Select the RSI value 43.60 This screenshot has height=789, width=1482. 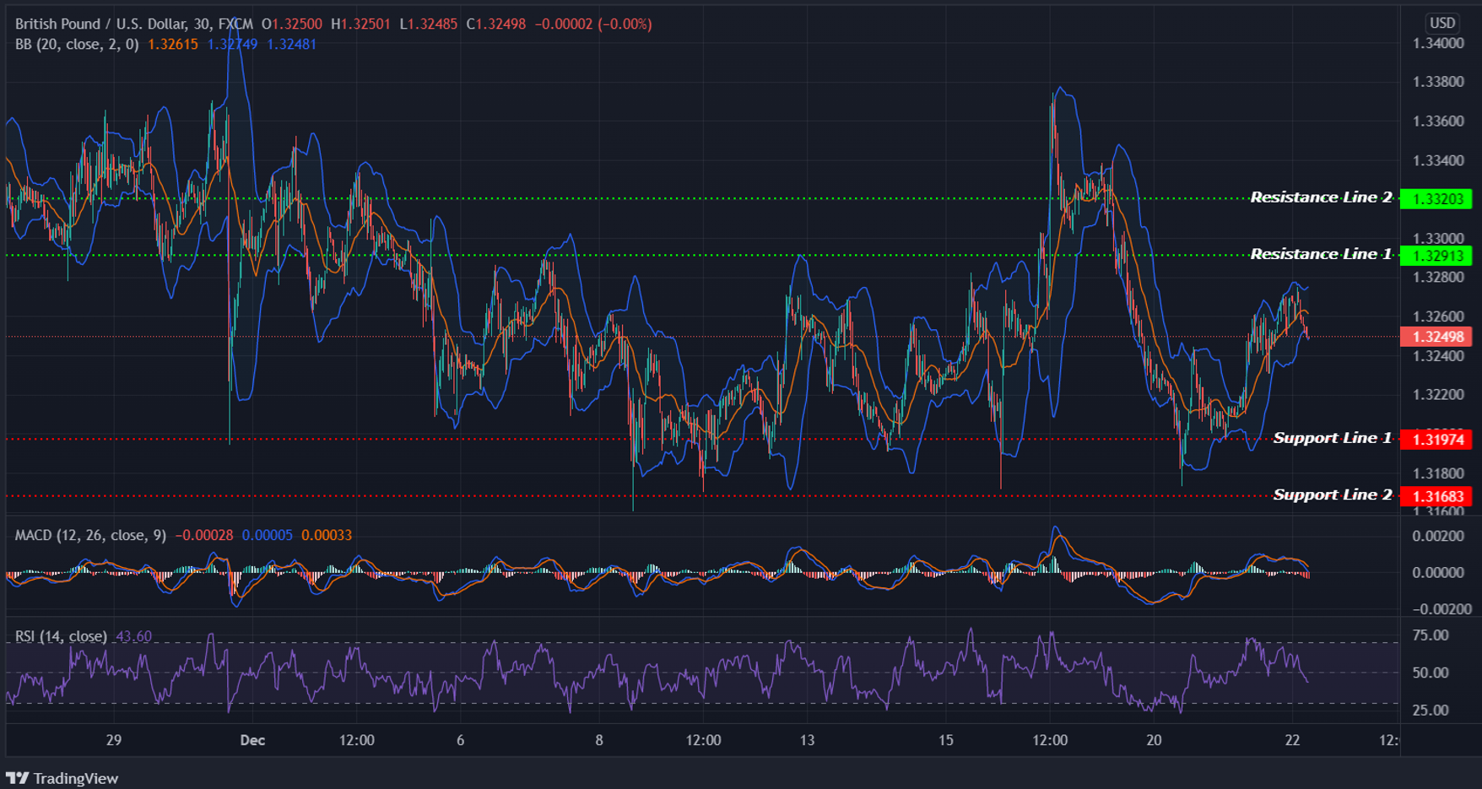pyautogui.click(x=135, y=636)
